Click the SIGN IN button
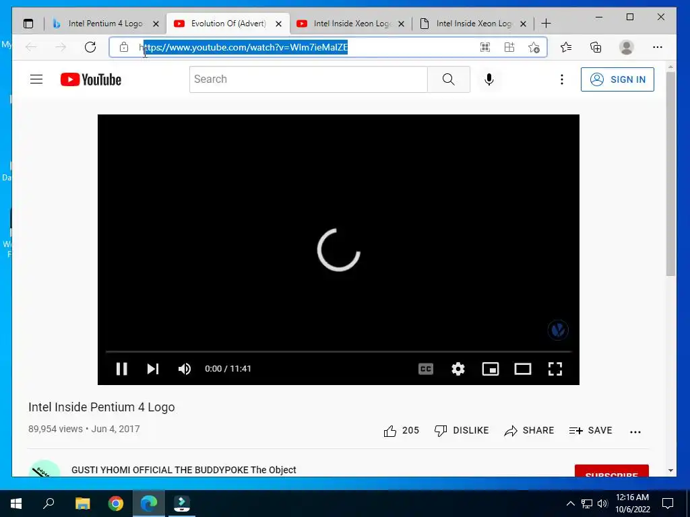690x517 pixels. coord(617,79)
